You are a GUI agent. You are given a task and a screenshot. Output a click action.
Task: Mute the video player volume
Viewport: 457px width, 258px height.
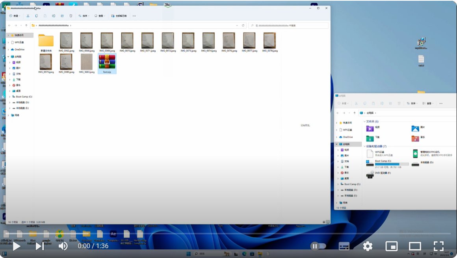tap(63, 246)
